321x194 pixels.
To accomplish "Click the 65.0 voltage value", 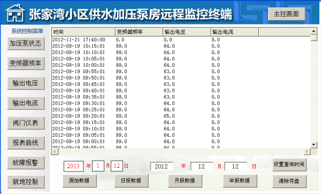I will (x=169, y=115).
